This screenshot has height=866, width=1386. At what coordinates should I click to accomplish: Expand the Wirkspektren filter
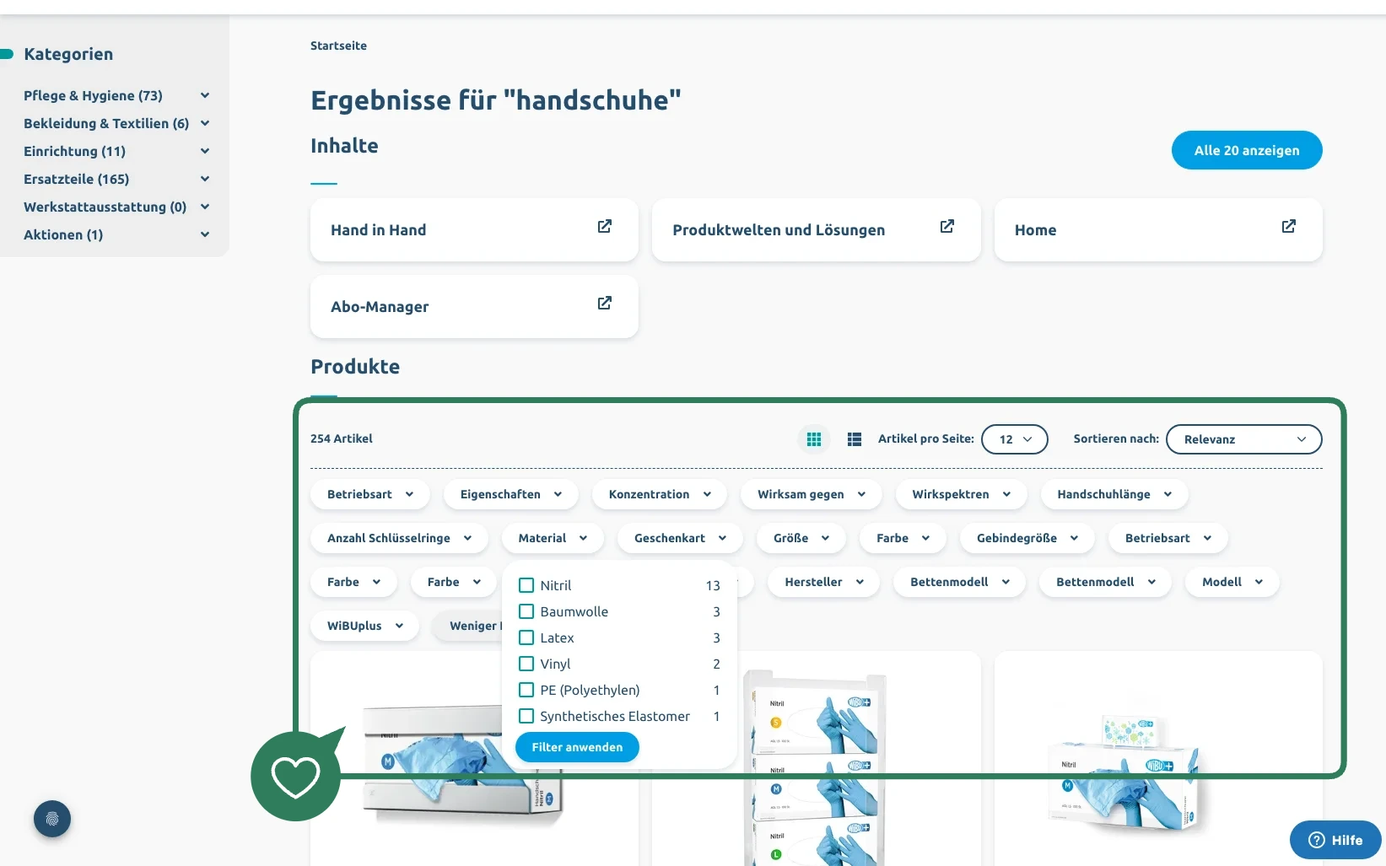pyautogui.click(x=962, y=494)
